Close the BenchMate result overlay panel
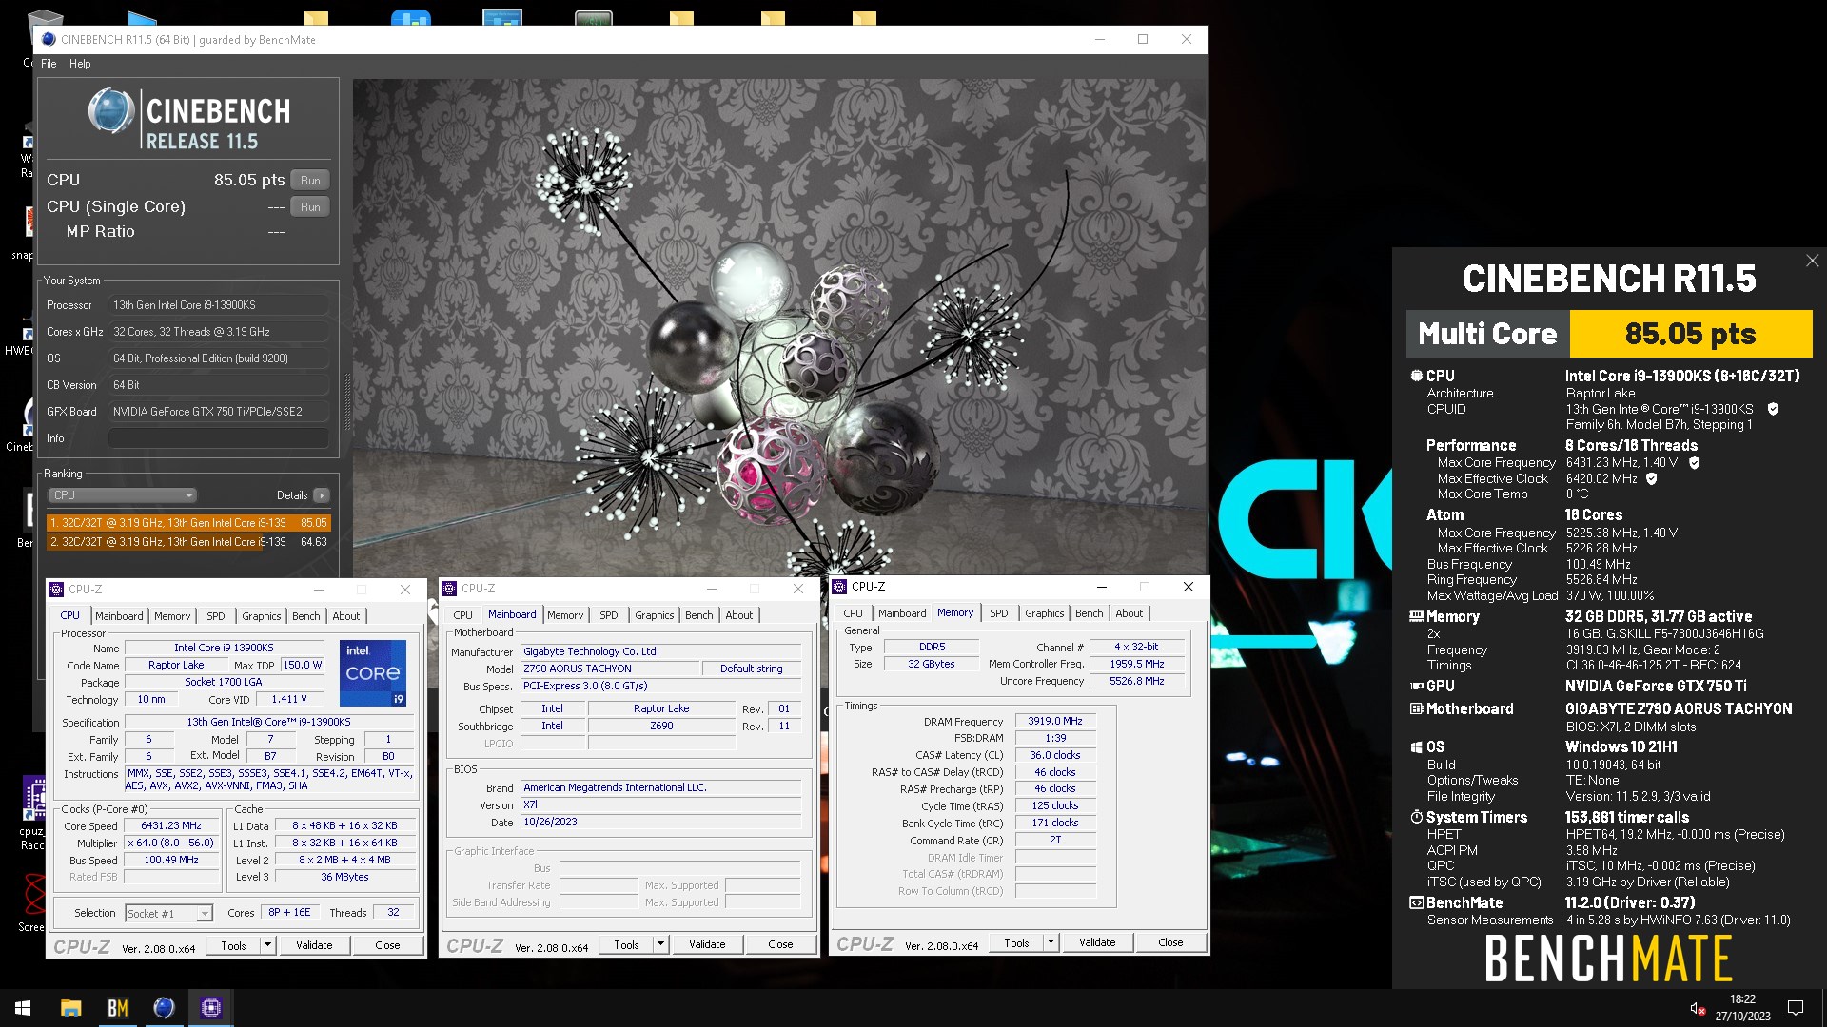Viewport: 1827px width, 1027px height. (x=1812, y=261)
